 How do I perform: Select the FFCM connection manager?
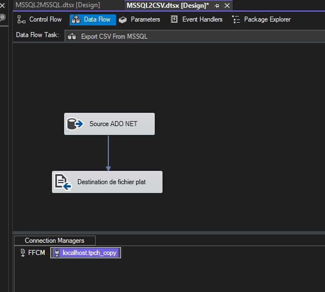pyautogui.click(x=33, y=253)
